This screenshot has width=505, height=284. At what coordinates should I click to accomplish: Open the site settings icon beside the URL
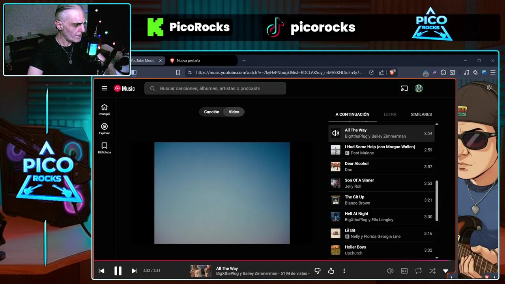click(190, 73)
